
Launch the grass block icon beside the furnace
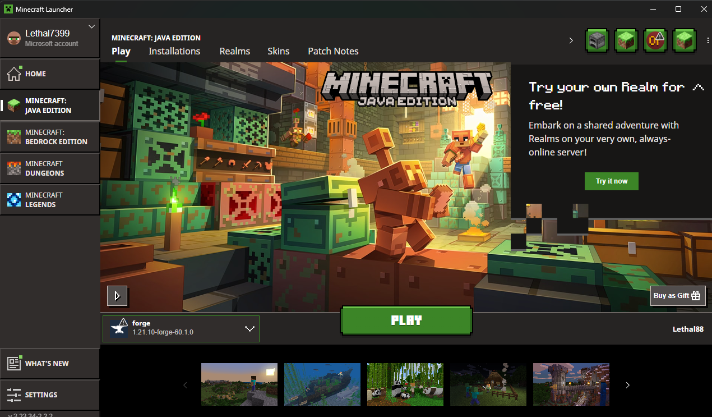tap(626, 40)
